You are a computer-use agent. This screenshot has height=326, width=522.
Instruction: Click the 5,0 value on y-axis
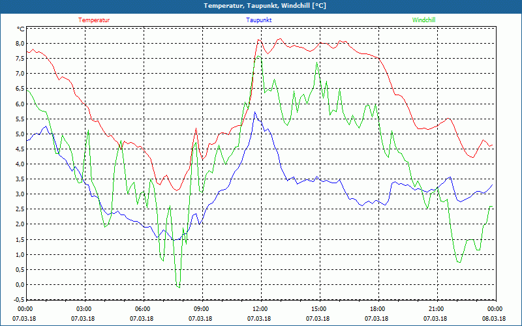(x=20, y=134)
